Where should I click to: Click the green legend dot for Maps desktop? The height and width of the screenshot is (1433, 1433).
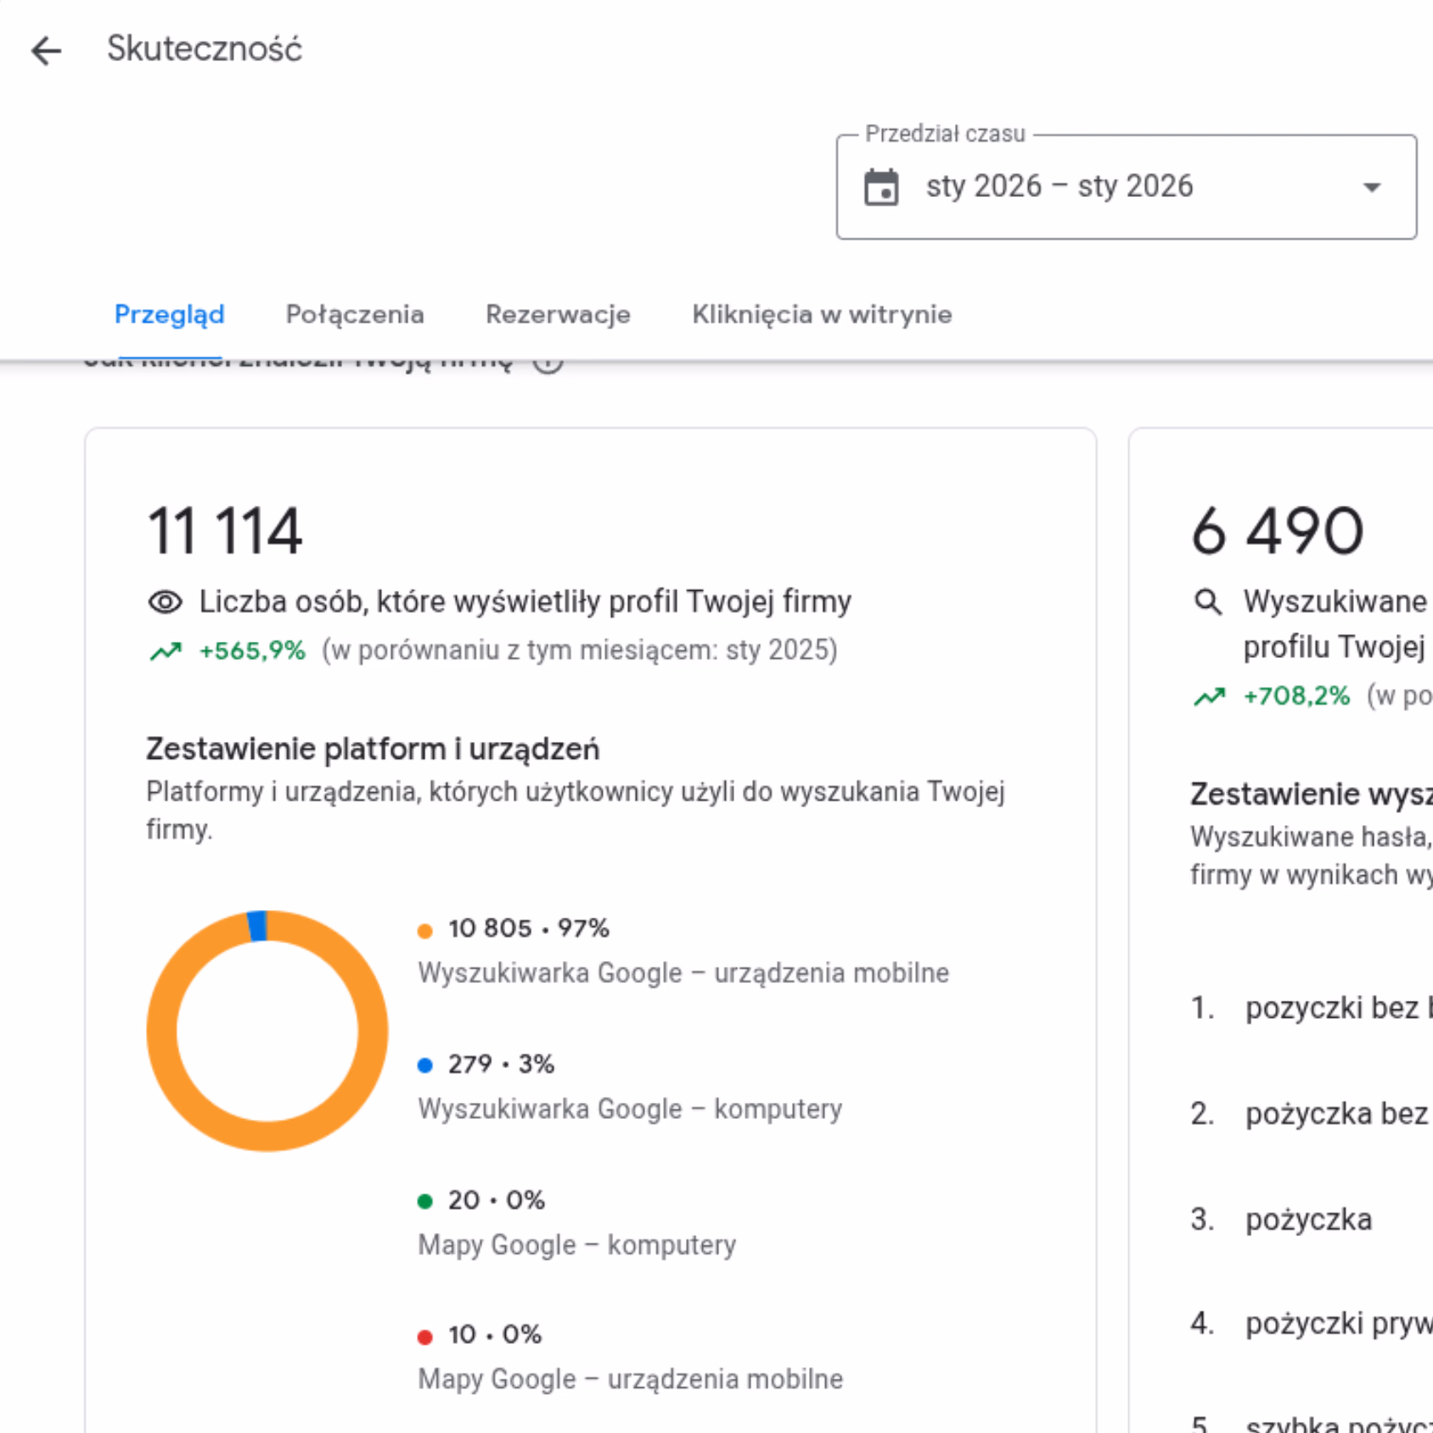click(x=425, y=1201)
